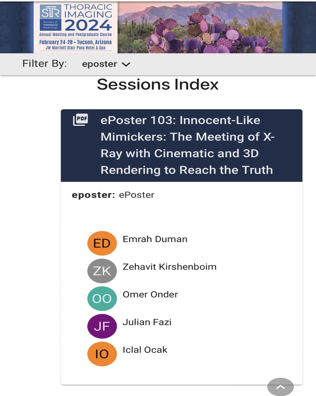Select author Iclal Ocak

(145, 350)
